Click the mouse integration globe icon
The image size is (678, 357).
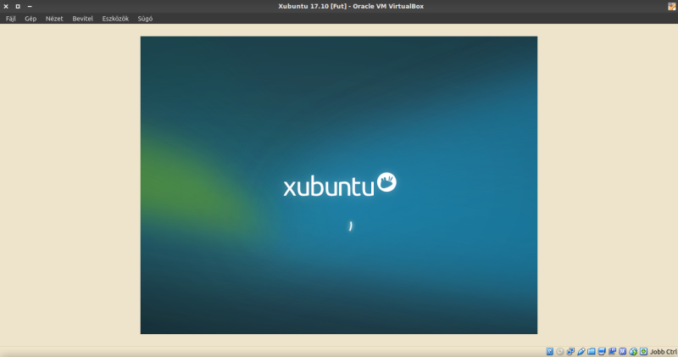pyautogui.click(x=633, y=351)
